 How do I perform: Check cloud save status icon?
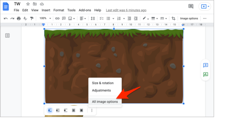coord(42,4)
